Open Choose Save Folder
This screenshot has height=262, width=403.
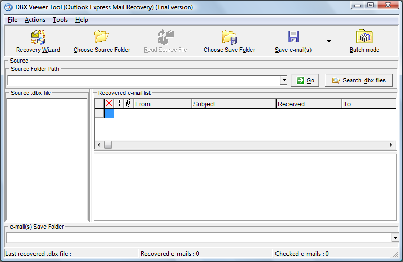(x=229, y=41)
